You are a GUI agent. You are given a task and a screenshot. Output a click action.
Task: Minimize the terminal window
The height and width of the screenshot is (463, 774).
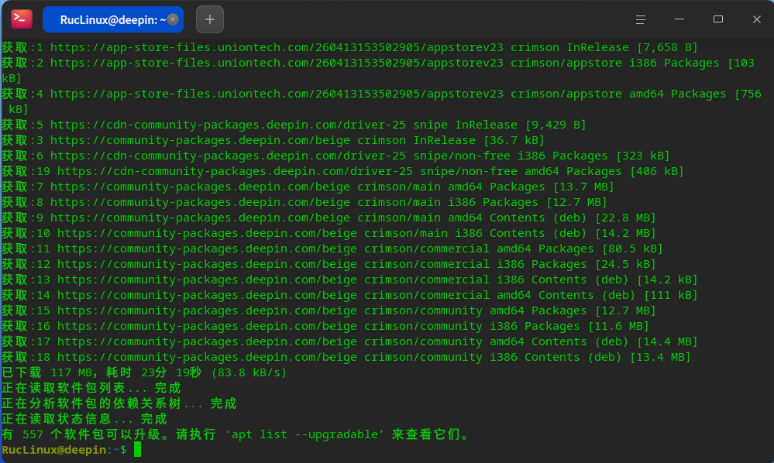click(x=679, y=19)
